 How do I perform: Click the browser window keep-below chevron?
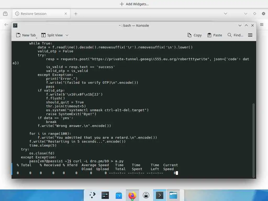click(245, 14)
